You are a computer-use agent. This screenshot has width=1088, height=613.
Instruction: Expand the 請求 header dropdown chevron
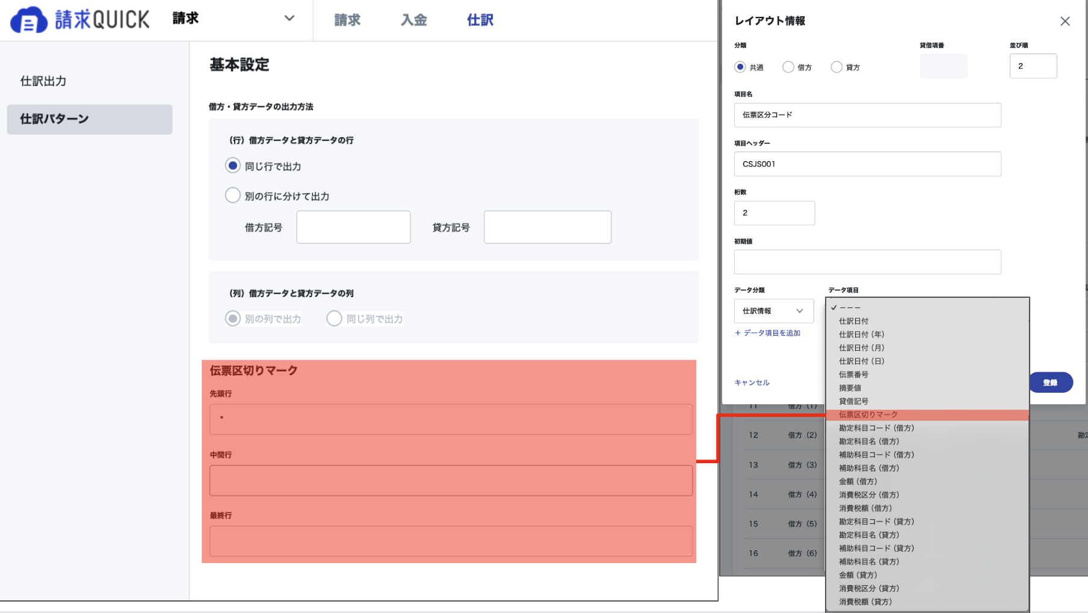pos(289,18)
